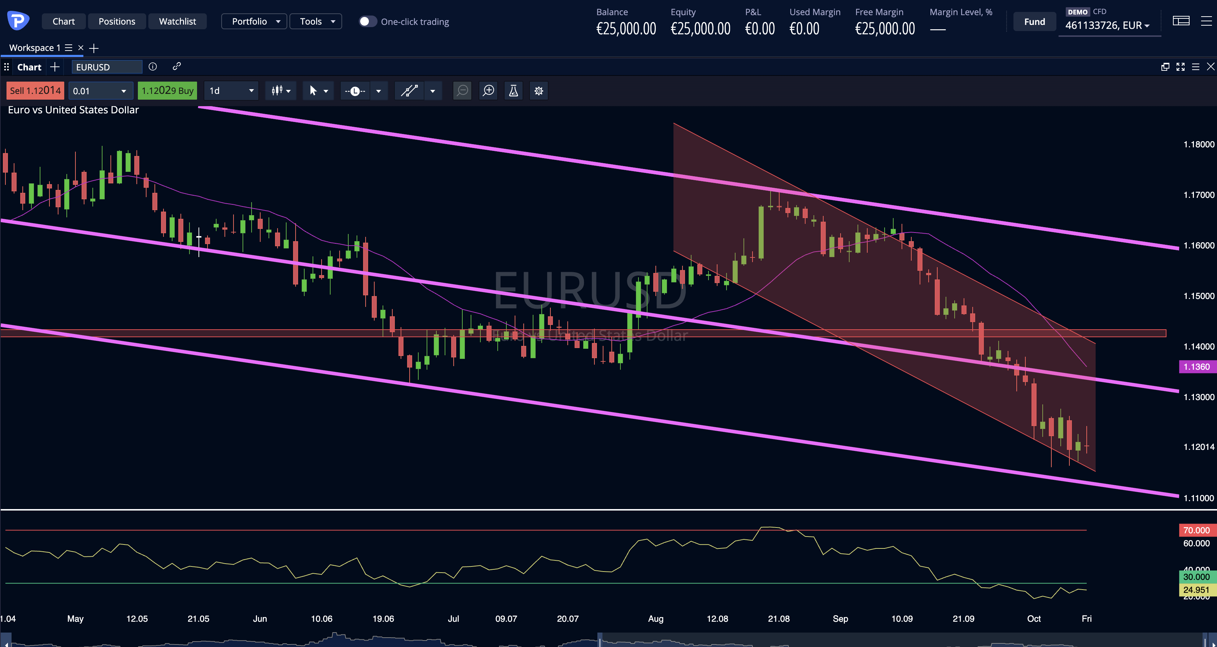Open the symbol info icon

[153, 67]
